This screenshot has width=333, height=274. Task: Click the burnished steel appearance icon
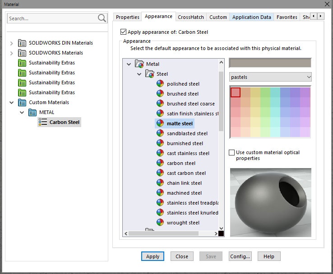(160, 143)
